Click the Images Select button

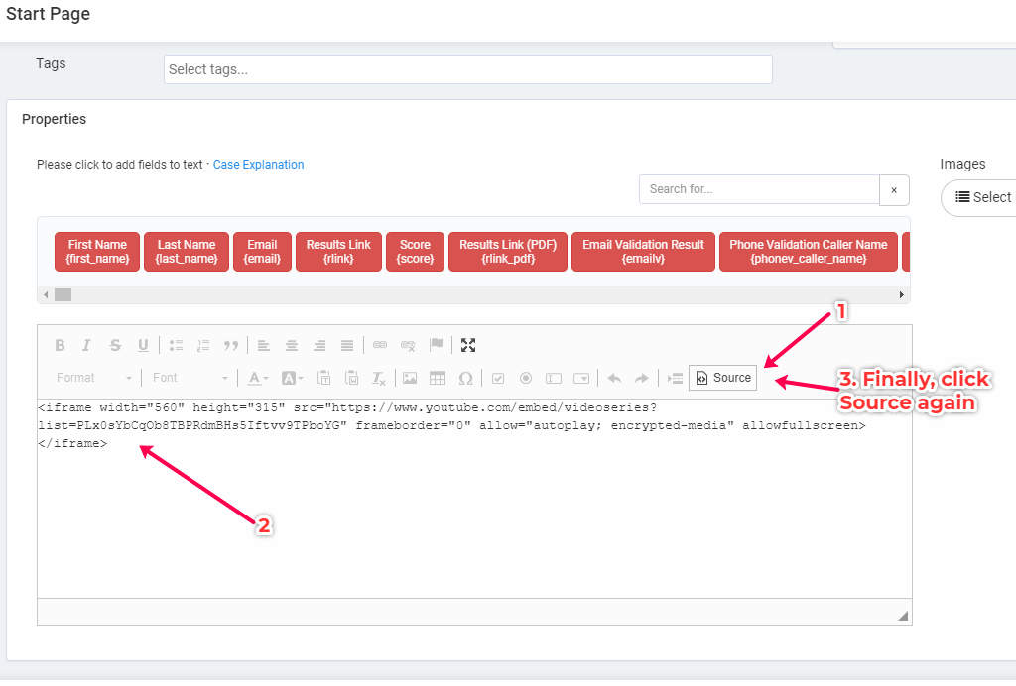979,197
